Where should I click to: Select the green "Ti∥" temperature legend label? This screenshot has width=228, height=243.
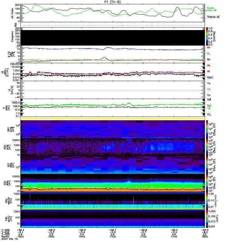click(x=209, y=108)
